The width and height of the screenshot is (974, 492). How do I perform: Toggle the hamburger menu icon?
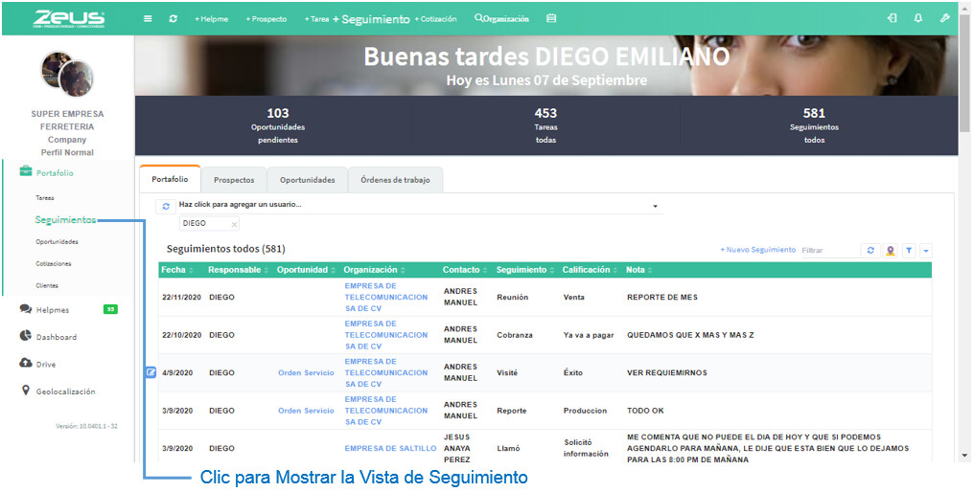click(148, 18)
